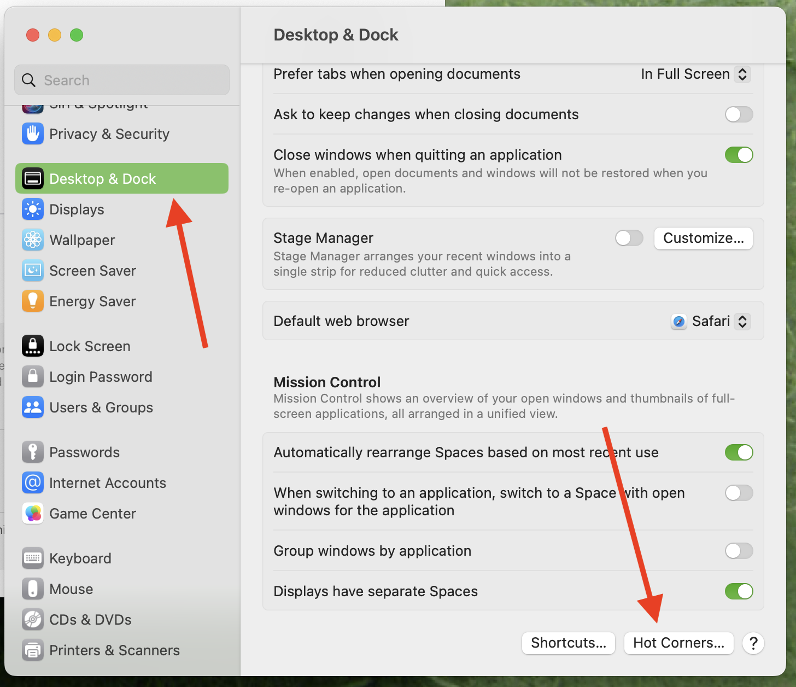
Task: Select Keyboard in the sidebar
Action: point(80,558)
